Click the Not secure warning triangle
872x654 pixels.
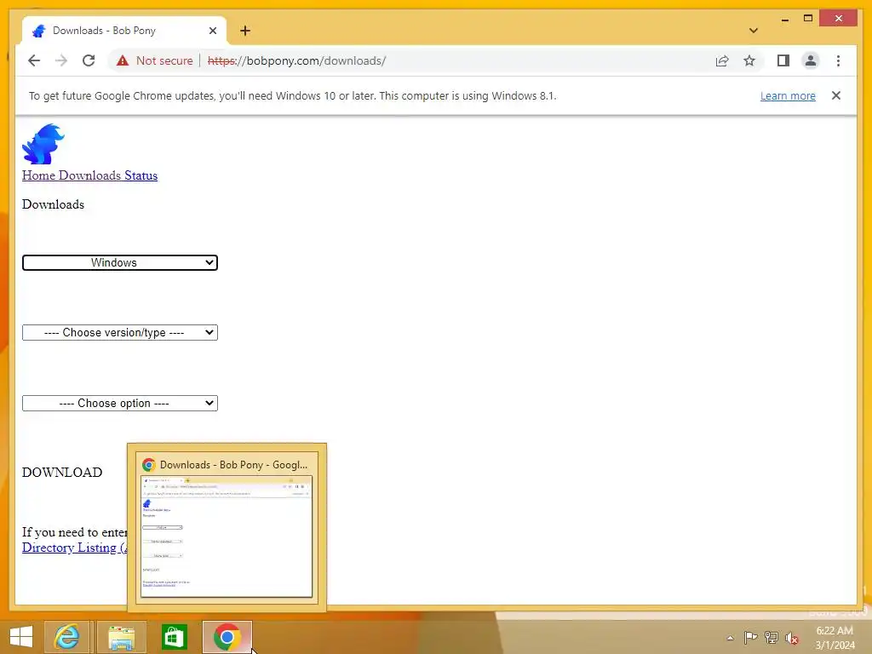tap(123, 60)
